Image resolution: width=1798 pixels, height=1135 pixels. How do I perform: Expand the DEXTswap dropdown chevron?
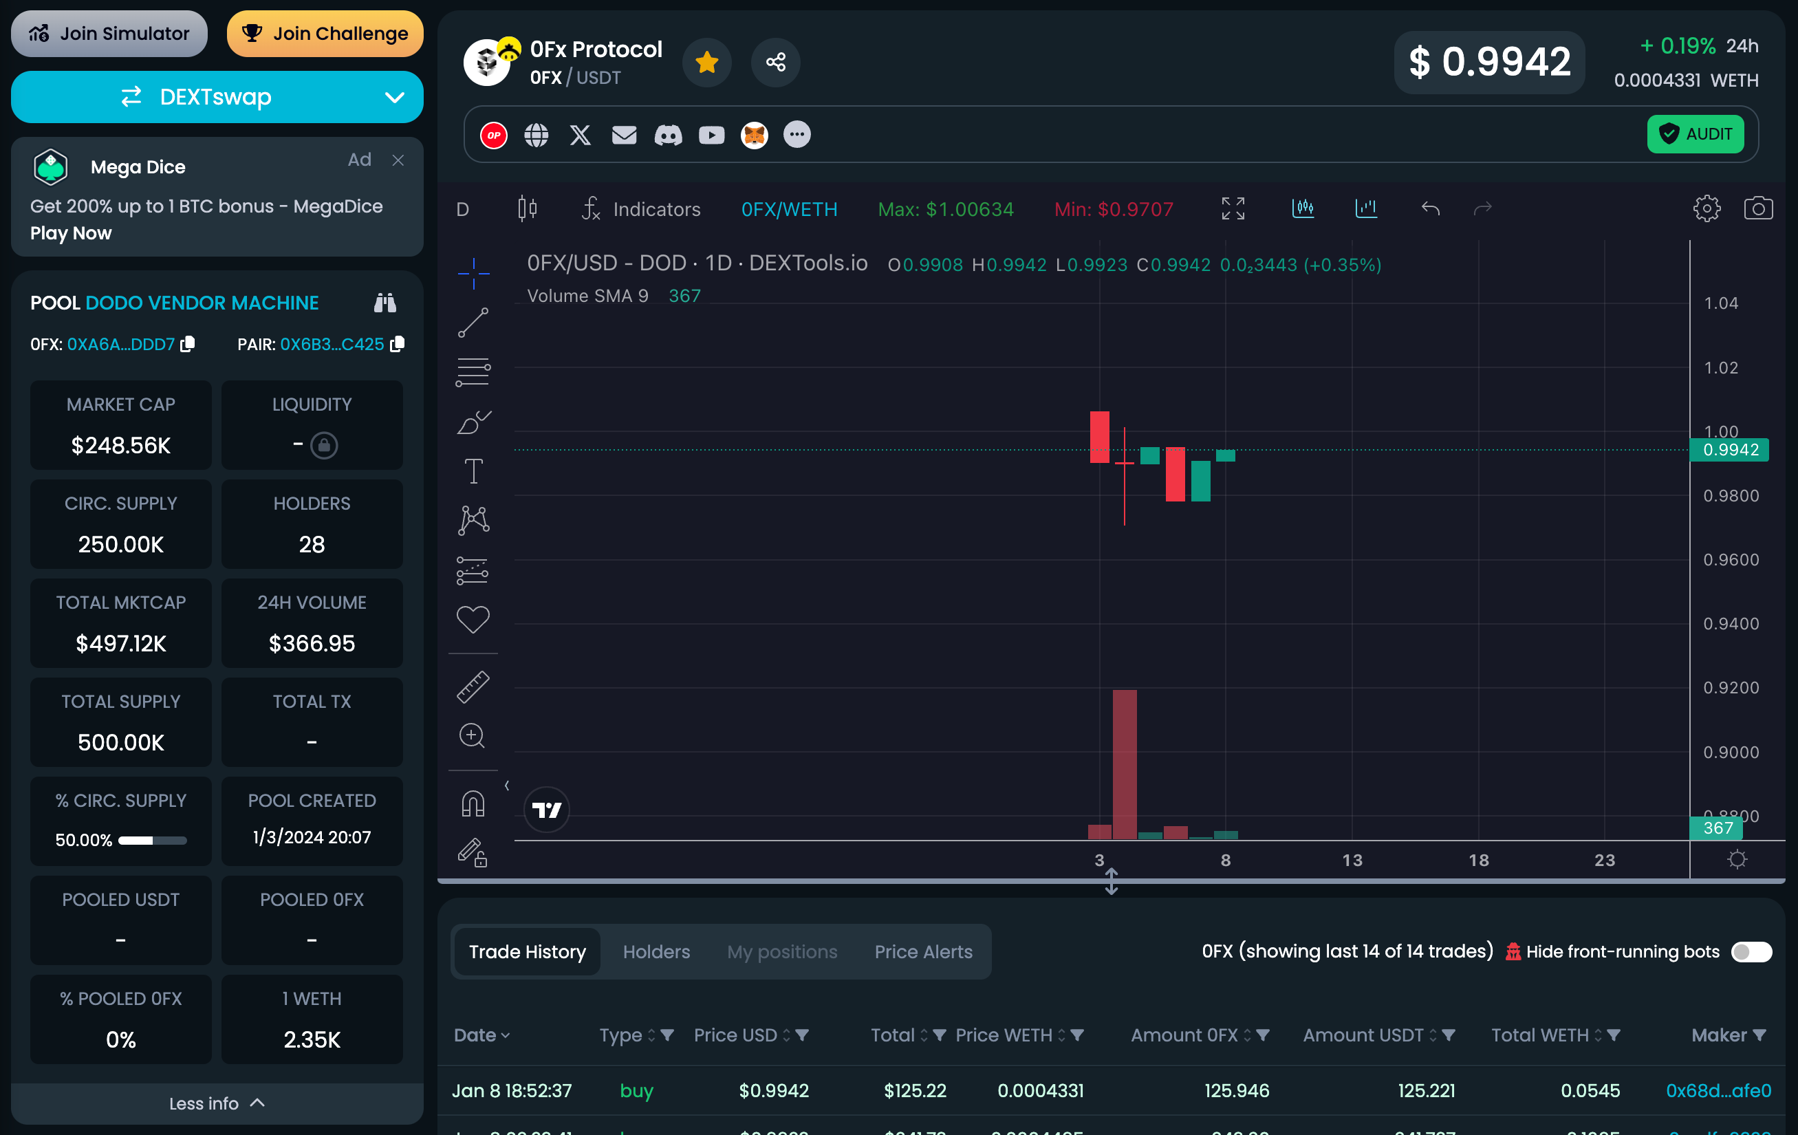(394, 97)
